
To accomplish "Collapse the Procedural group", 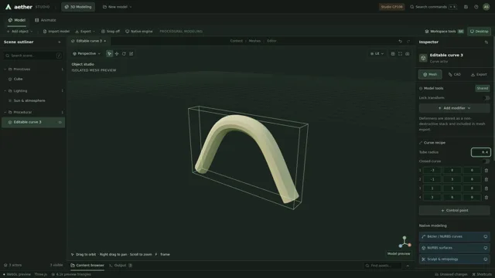I will point(5,112).
